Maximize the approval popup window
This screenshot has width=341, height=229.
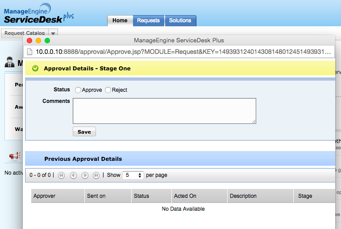coord(47,41)
